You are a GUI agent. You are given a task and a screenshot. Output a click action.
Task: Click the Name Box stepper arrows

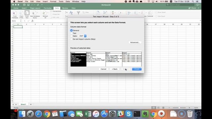pos(21,21)
